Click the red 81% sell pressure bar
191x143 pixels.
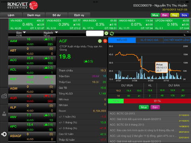click(x=157, y=101)
